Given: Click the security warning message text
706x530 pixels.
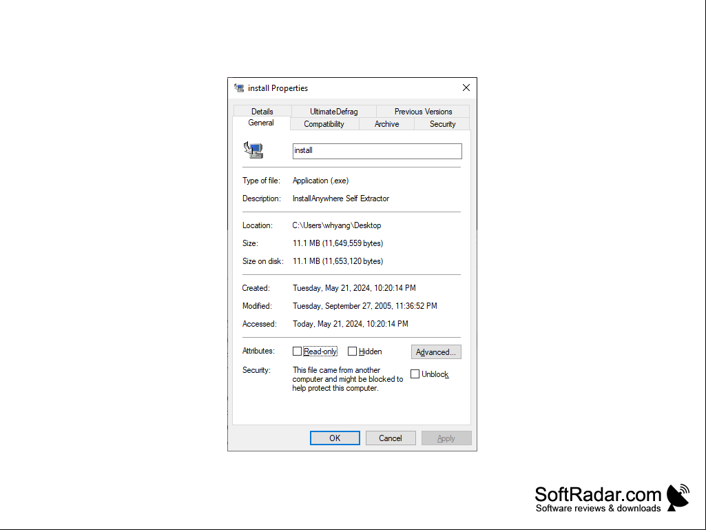Looking at the screenshot, I should point(348,379).
